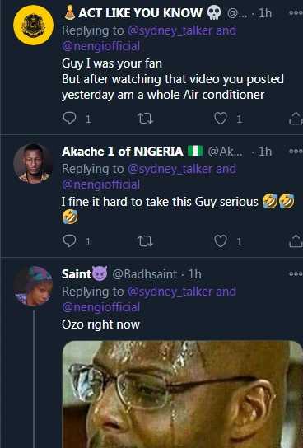Open crying man meme image

coord(182,394)
